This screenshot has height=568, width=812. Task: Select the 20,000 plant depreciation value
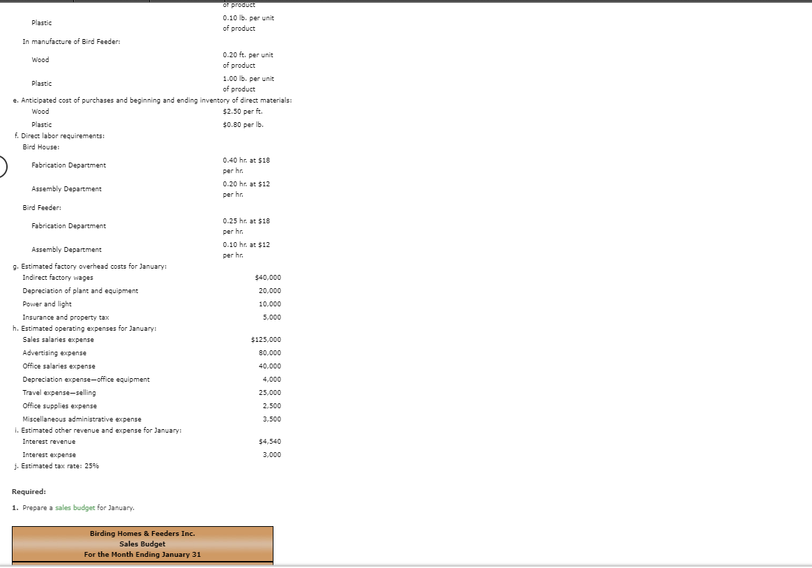(x=270, y=291)
